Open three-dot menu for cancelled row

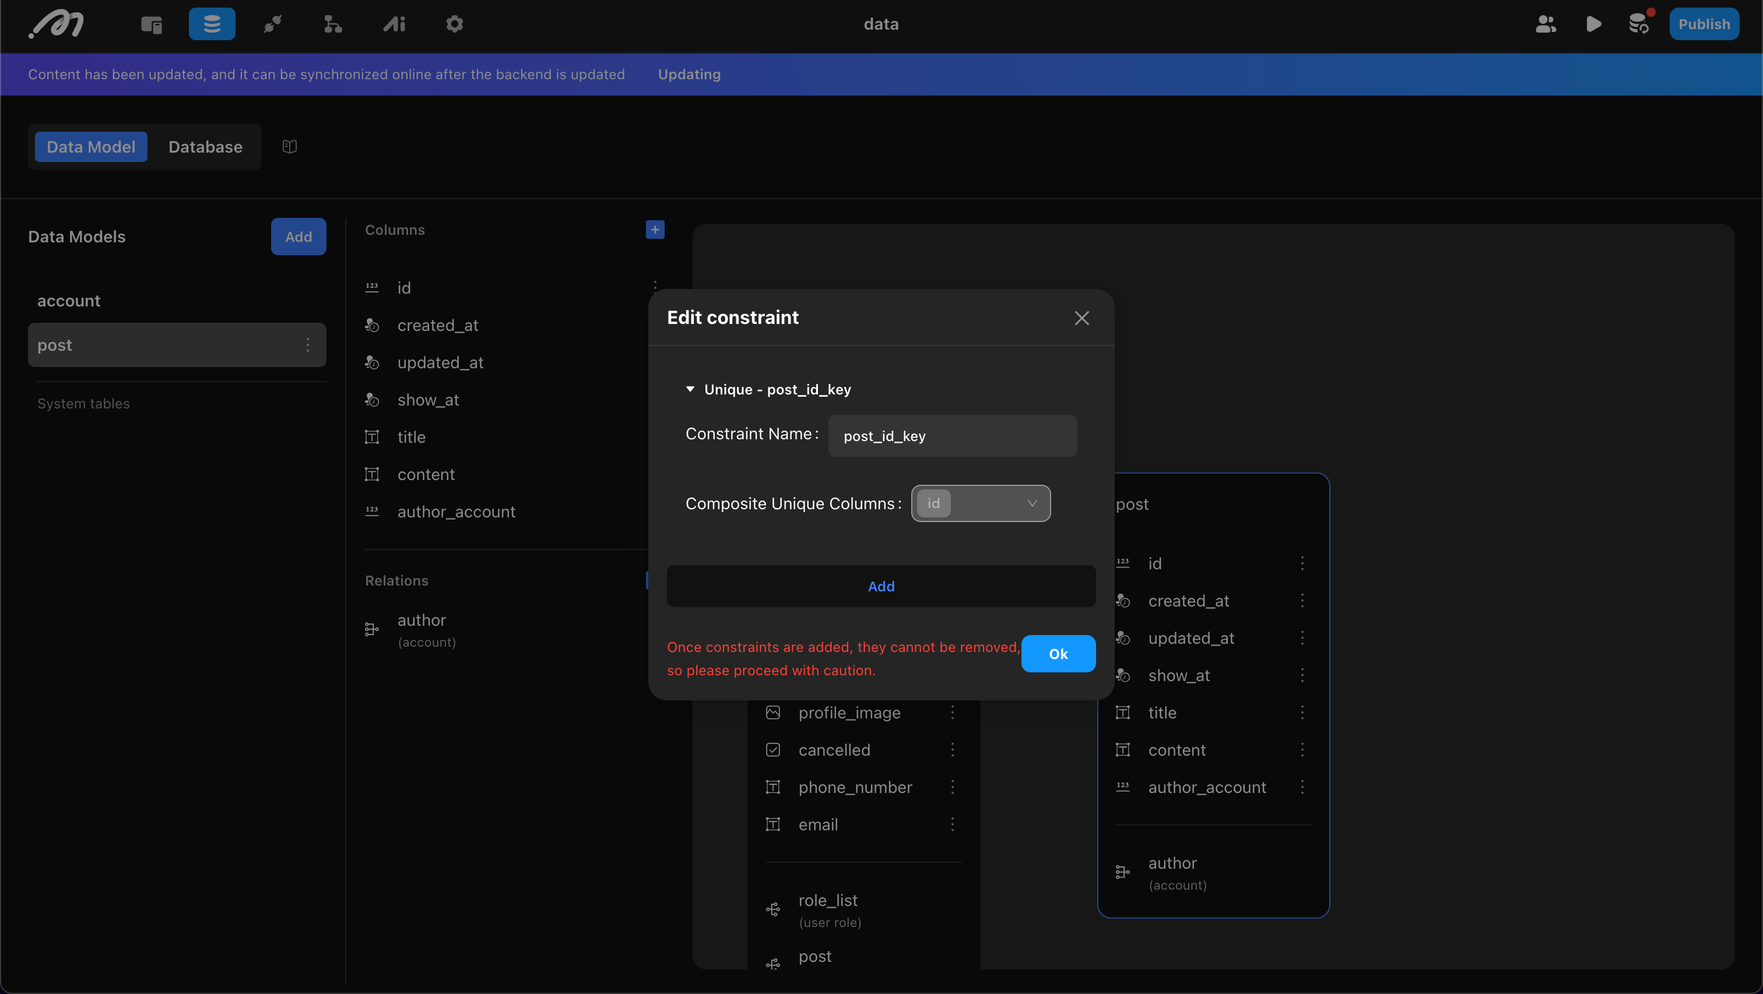coord(952,750)
